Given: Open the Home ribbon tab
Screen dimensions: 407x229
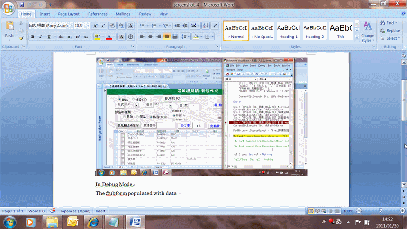Looking at the screenshot, I should [26, 14].
